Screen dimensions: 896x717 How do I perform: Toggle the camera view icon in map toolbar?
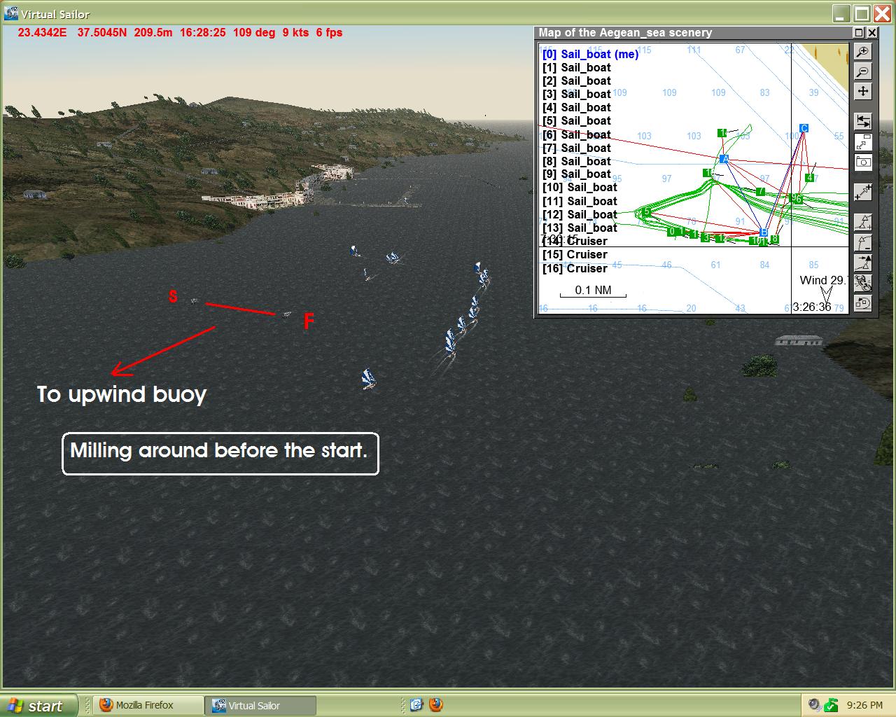click(x=863, y=162)
